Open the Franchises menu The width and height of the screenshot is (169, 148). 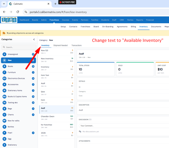(x=54, y=20)
